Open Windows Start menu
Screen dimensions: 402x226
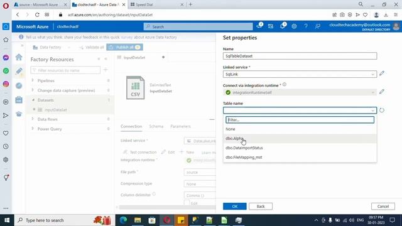tap(7, 220)
